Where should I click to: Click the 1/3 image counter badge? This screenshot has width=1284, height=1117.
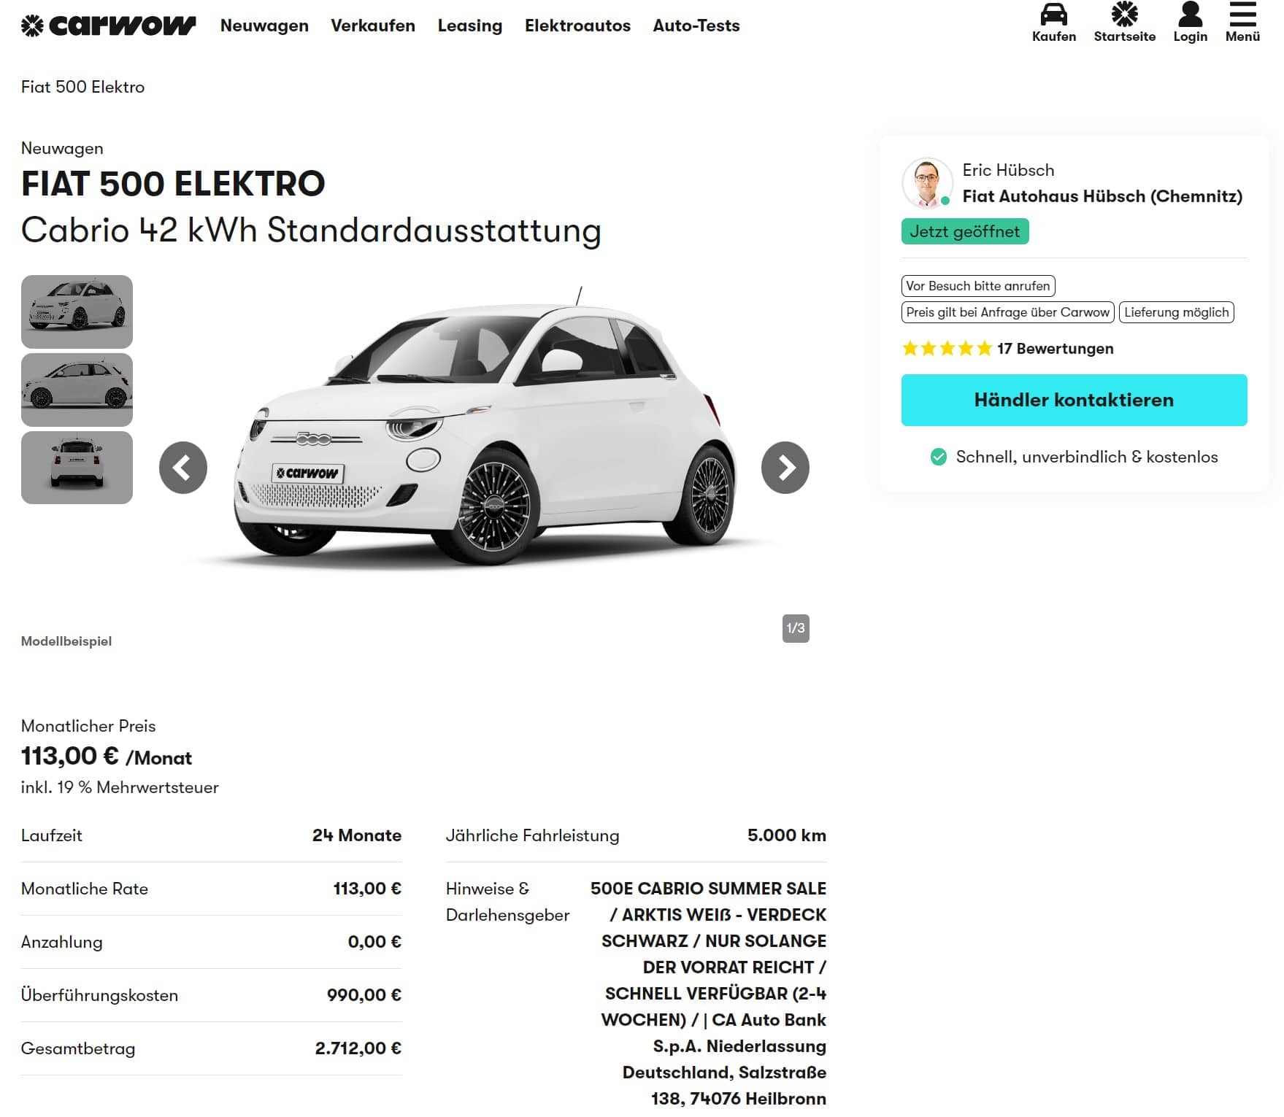point(796,628)
